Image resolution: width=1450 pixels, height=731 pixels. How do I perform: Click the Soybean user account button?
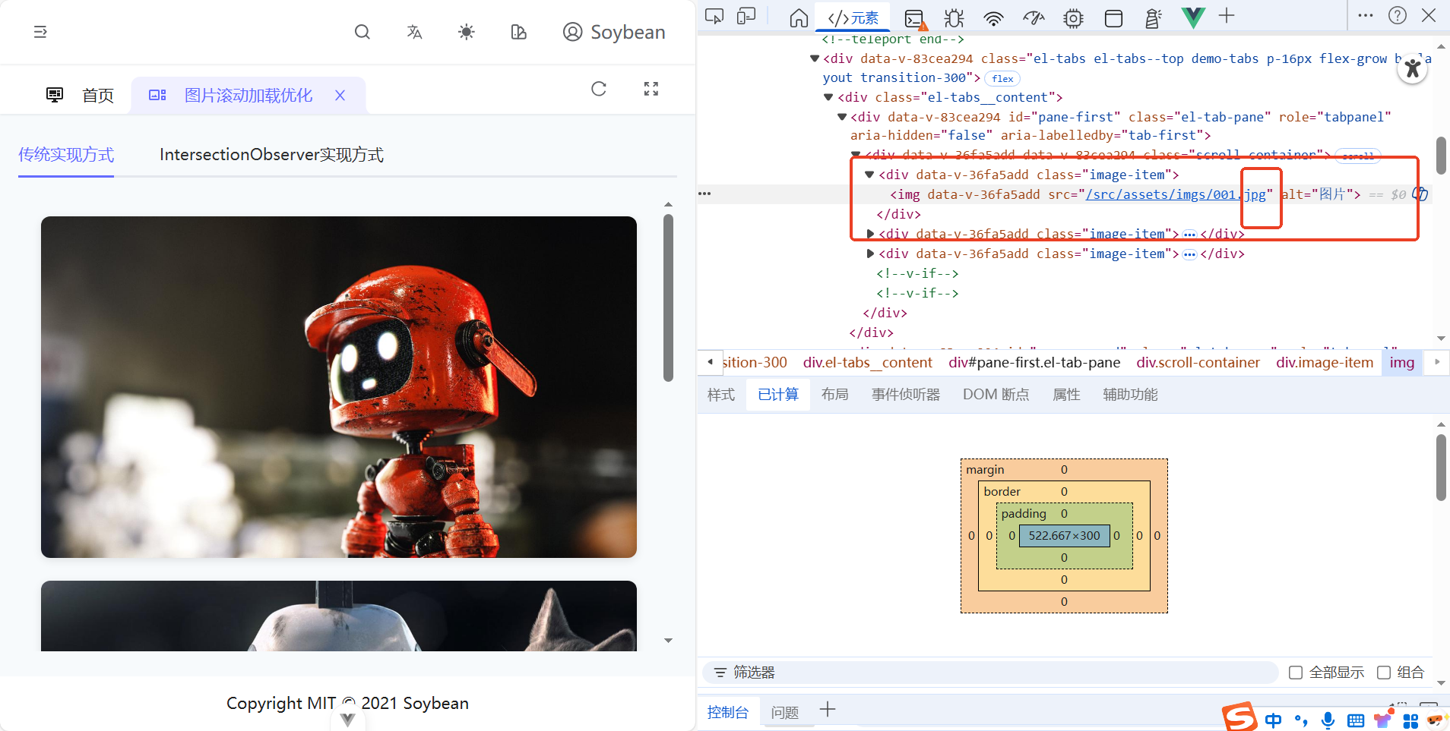point(614,32)
